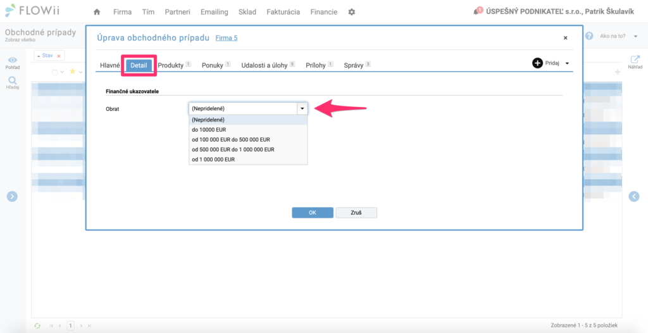Viewport: 648px width, 333px height.
Task: Click the Pridaj plus icon
Action: [537, 63]
